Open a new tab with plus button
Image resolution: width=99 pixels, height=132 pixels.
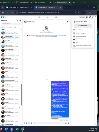[x=65, y=7]
